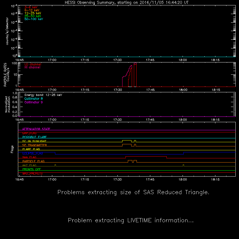
Task: Click the AAZ_FLAG pulse near 17:00
Action: tap(55, 166)
